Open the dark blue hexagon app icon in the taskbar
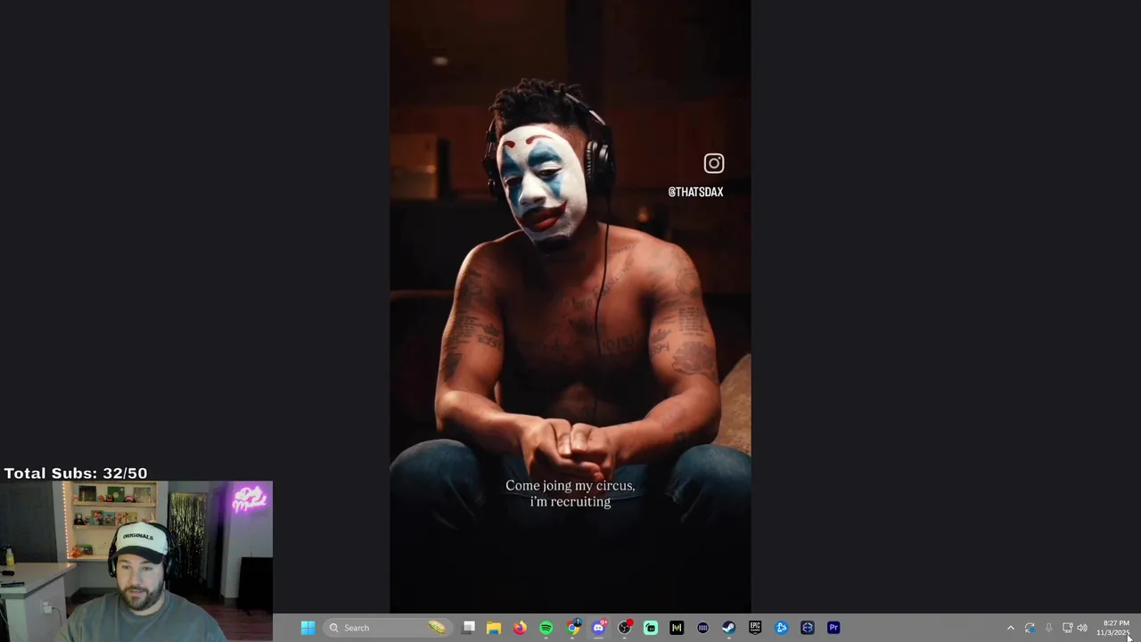The width and height of the screenshot is (1141, 642). click(807, 628)
